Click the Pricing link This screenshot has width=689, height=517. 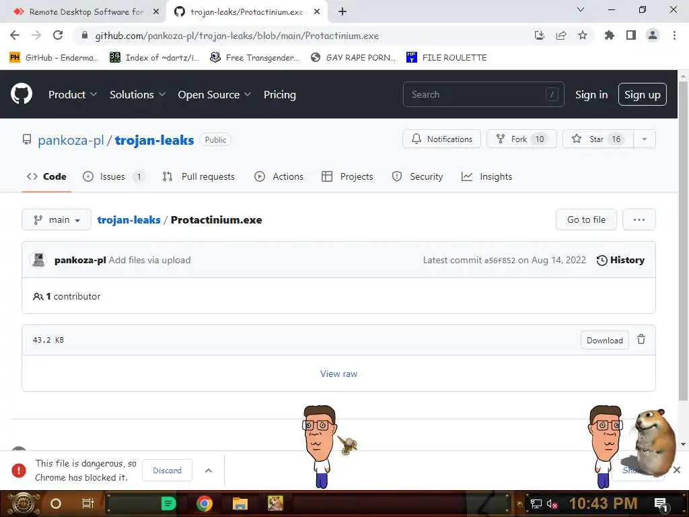279,94
